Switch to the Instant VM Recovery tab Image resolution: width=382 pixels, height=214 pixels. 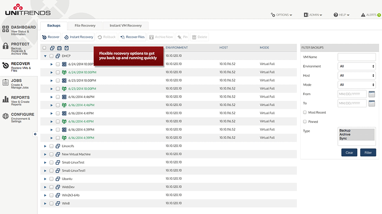(126, 25)
